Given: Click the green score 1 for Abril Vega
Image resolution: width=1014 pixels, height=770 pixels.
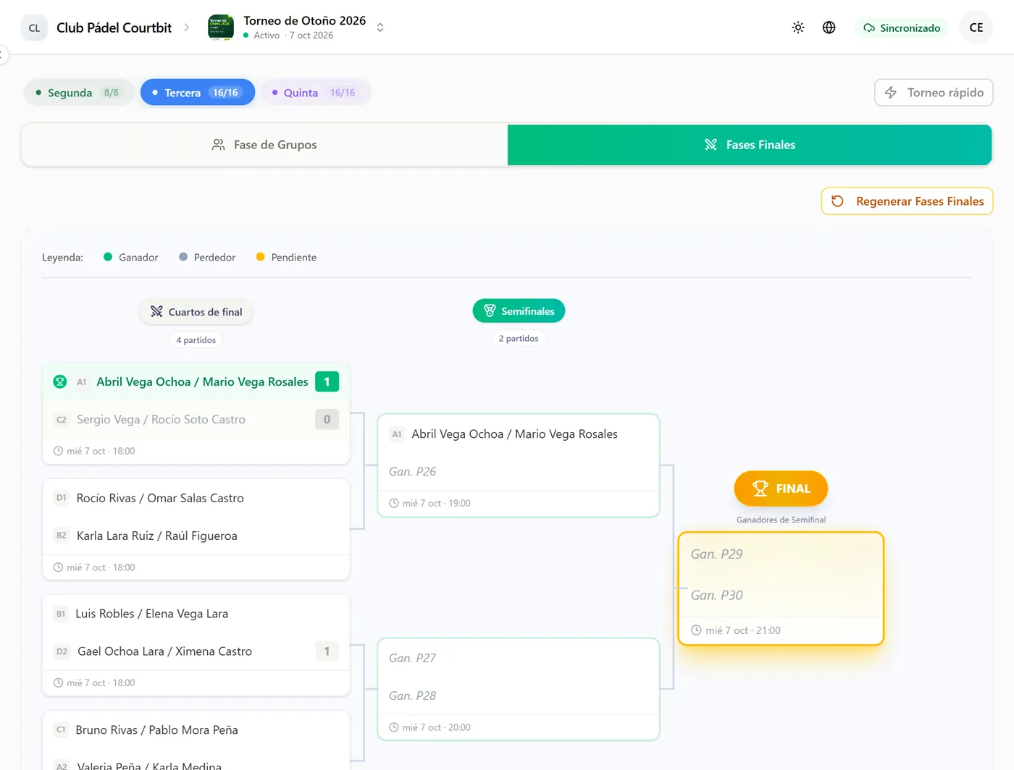Looking at the screenshot, I should click(x=327, y=382).
